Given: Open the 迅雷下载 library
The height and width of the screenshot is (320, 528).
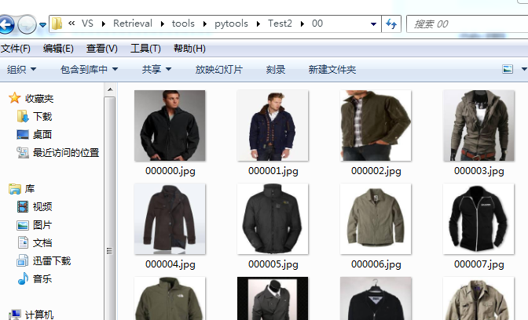Looking at the screenshot, I should 52,261.
